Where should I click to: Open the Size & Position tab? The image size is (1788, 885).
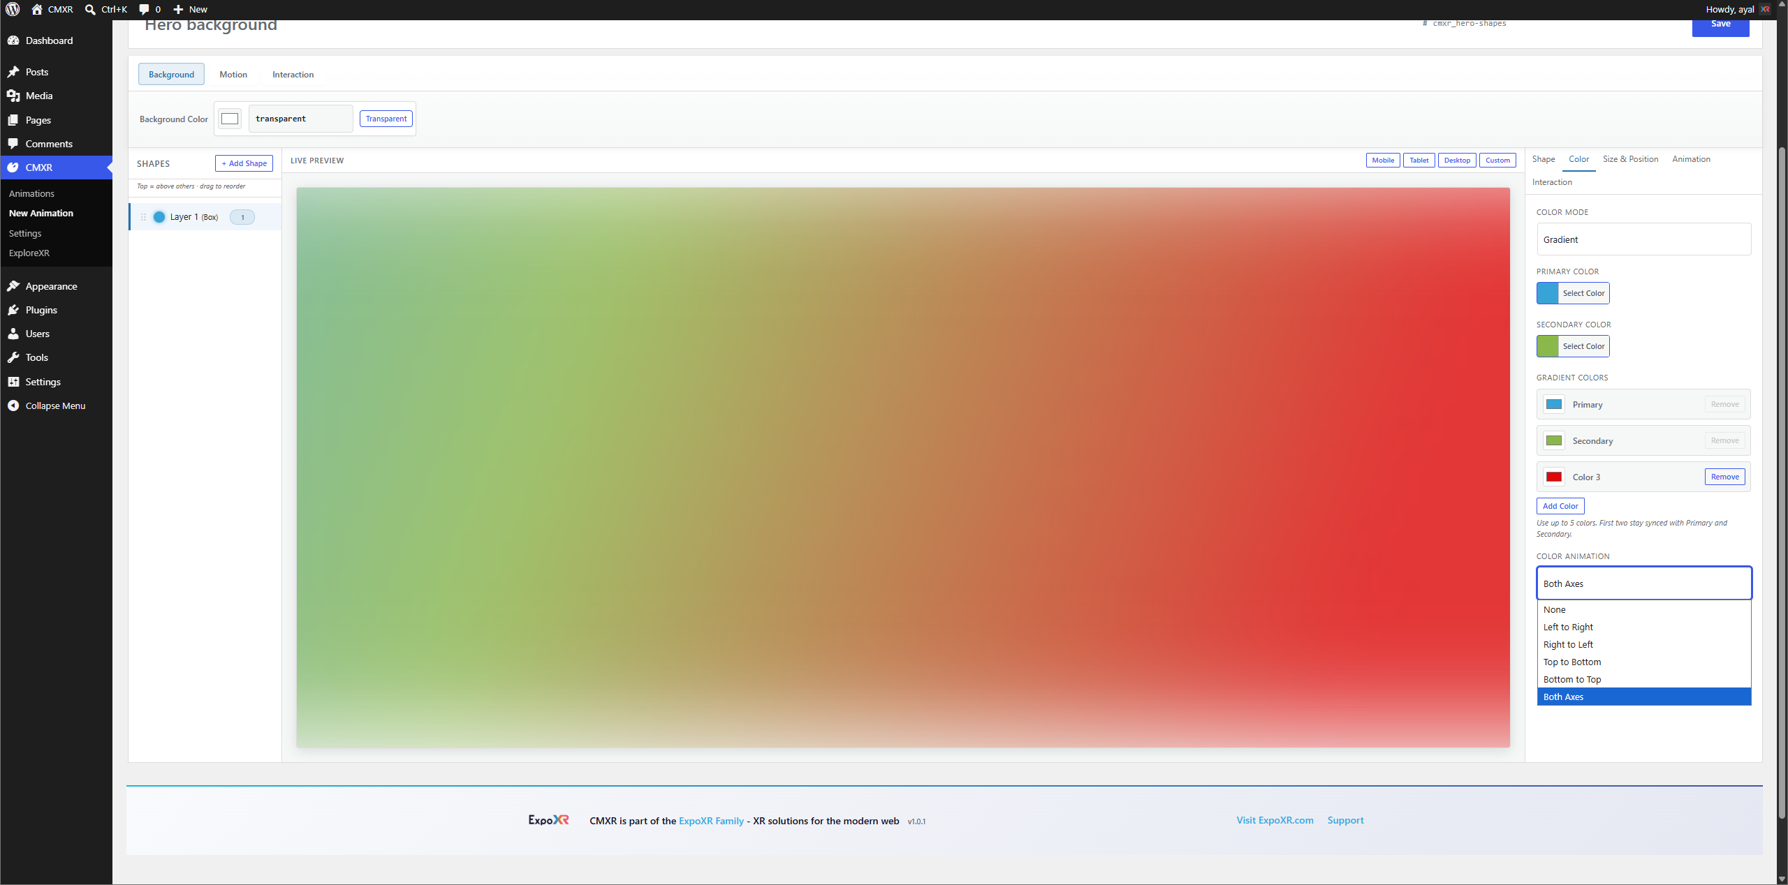coord(1630,159)
